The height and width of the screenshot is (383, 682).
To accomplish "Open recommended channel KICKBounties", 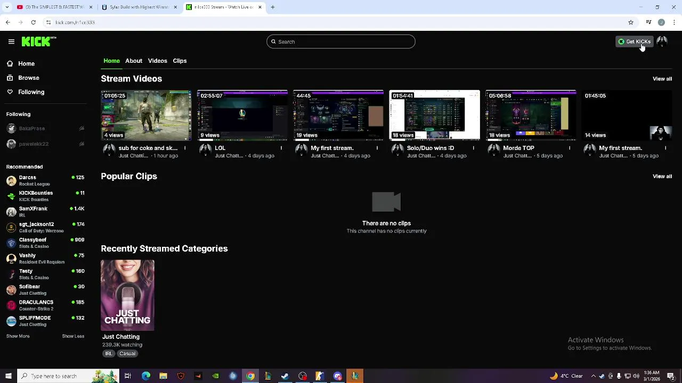I will pyautogui.click(x=45, y=196).
